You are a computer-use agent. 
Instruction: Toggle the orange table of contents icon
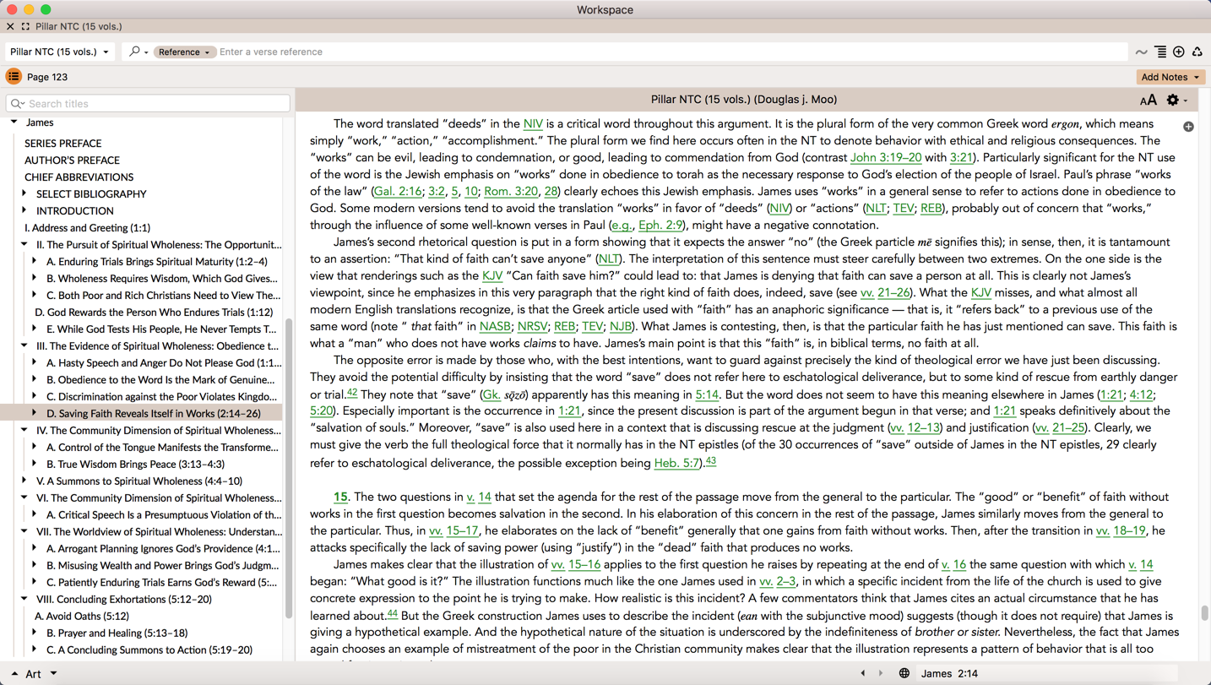click(x=14, y=77)
